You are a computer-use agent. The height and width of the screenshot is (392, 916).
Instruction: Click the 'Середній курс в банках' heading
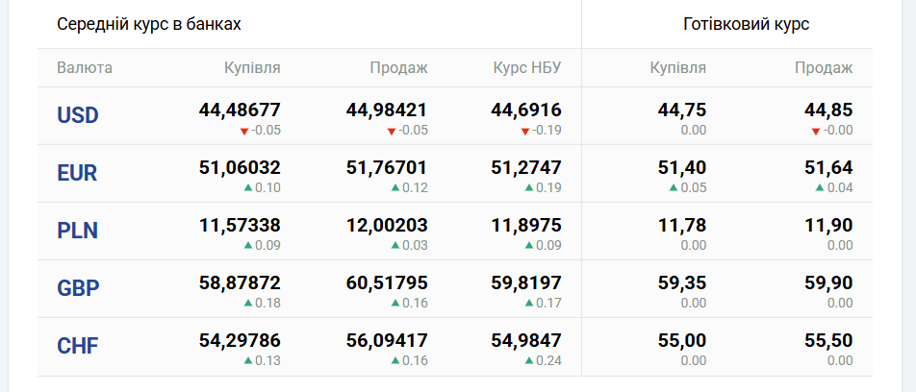point(149,25)
